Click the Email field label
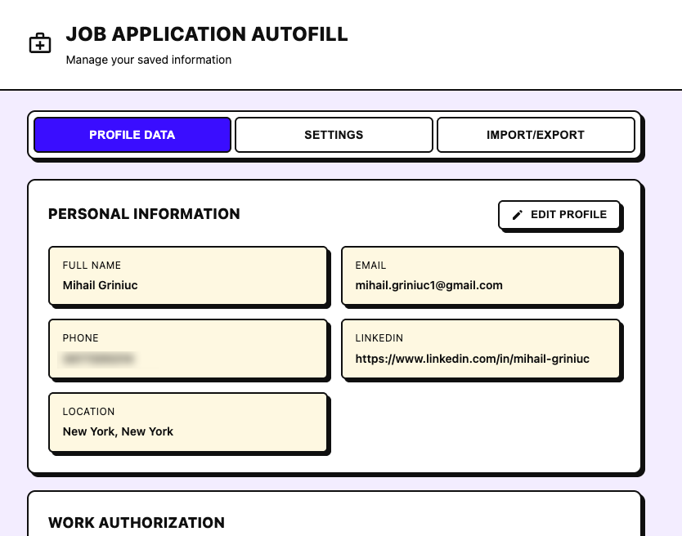The image size is (682, 536). [x=370, y=266]
